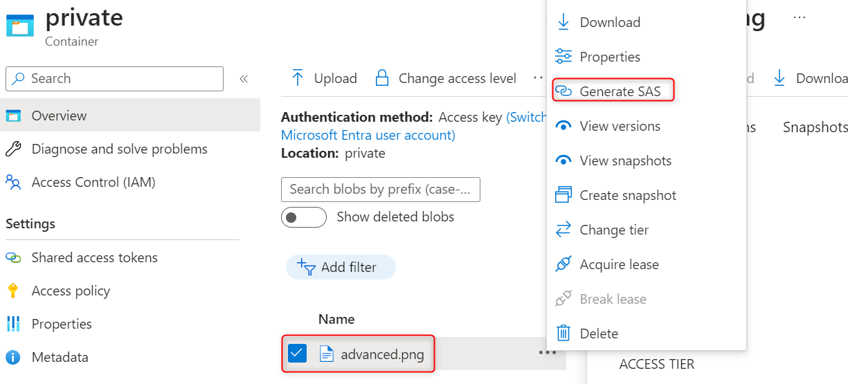848x384 pixels.
Task: Click the Search blobs by prefix field
Action: [380, 189]
